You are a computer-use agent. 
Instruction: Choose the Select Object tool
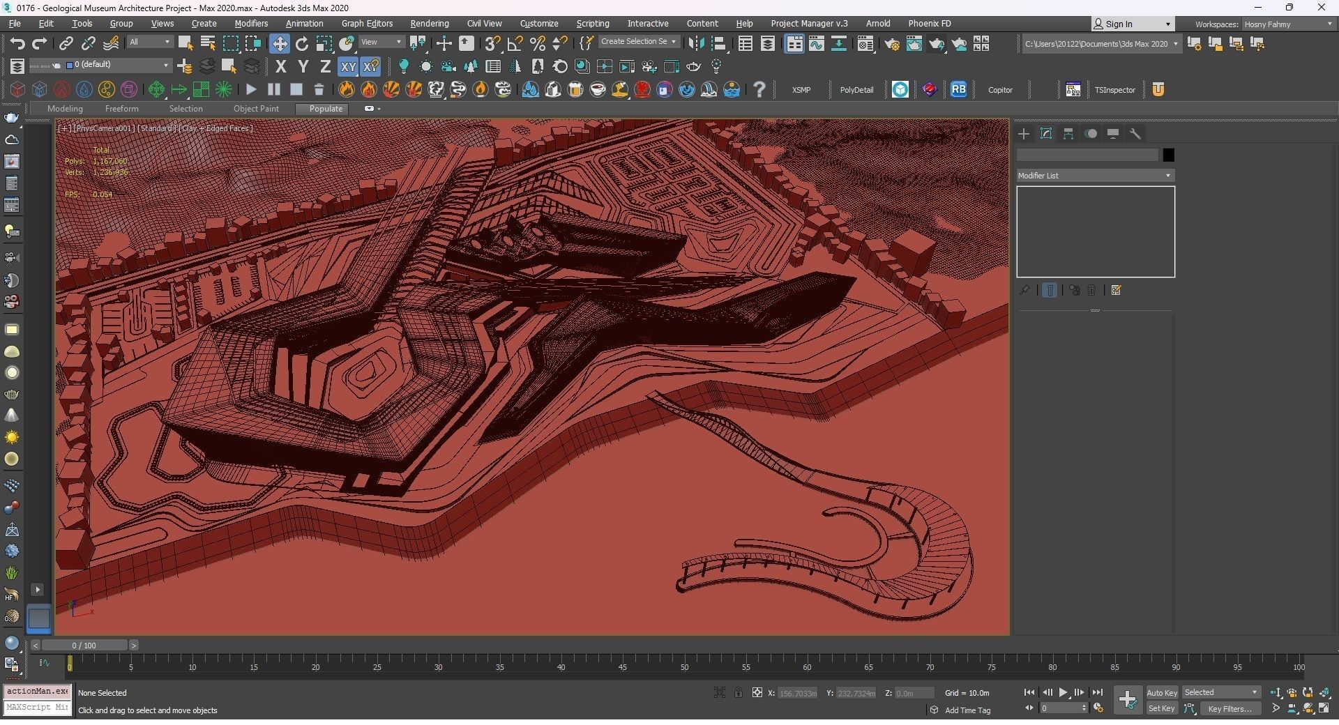pyautogui.click(x=186, y=44)
